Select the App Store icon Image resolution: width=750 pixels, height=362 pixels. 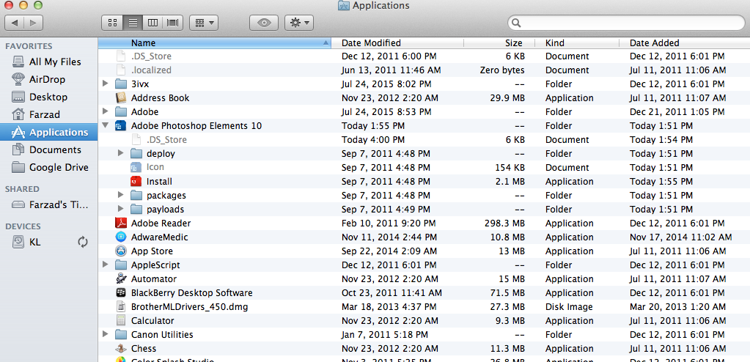[121, 251]
